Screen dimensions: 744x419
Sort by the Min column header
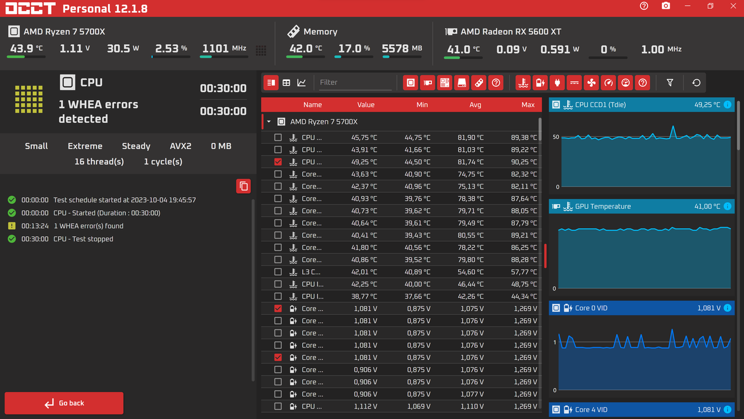pyautogui.click(x=423, y=105)
